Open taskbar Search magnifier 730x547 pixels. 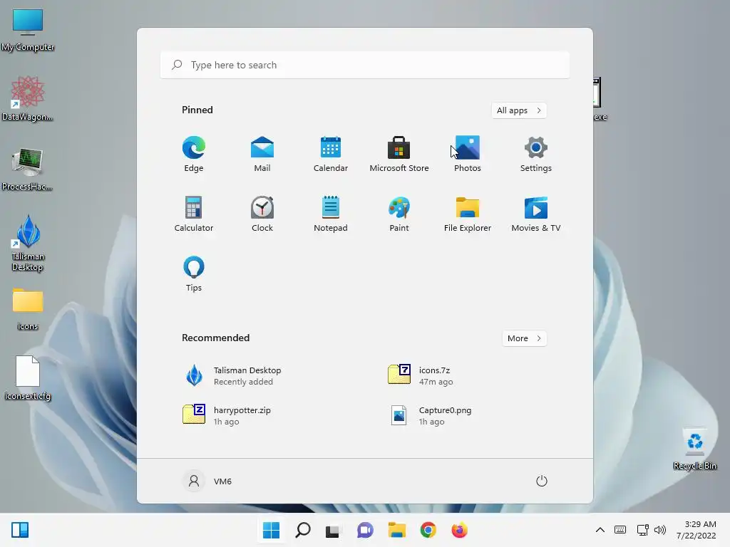pyautogui.click(x=302, y=530)
